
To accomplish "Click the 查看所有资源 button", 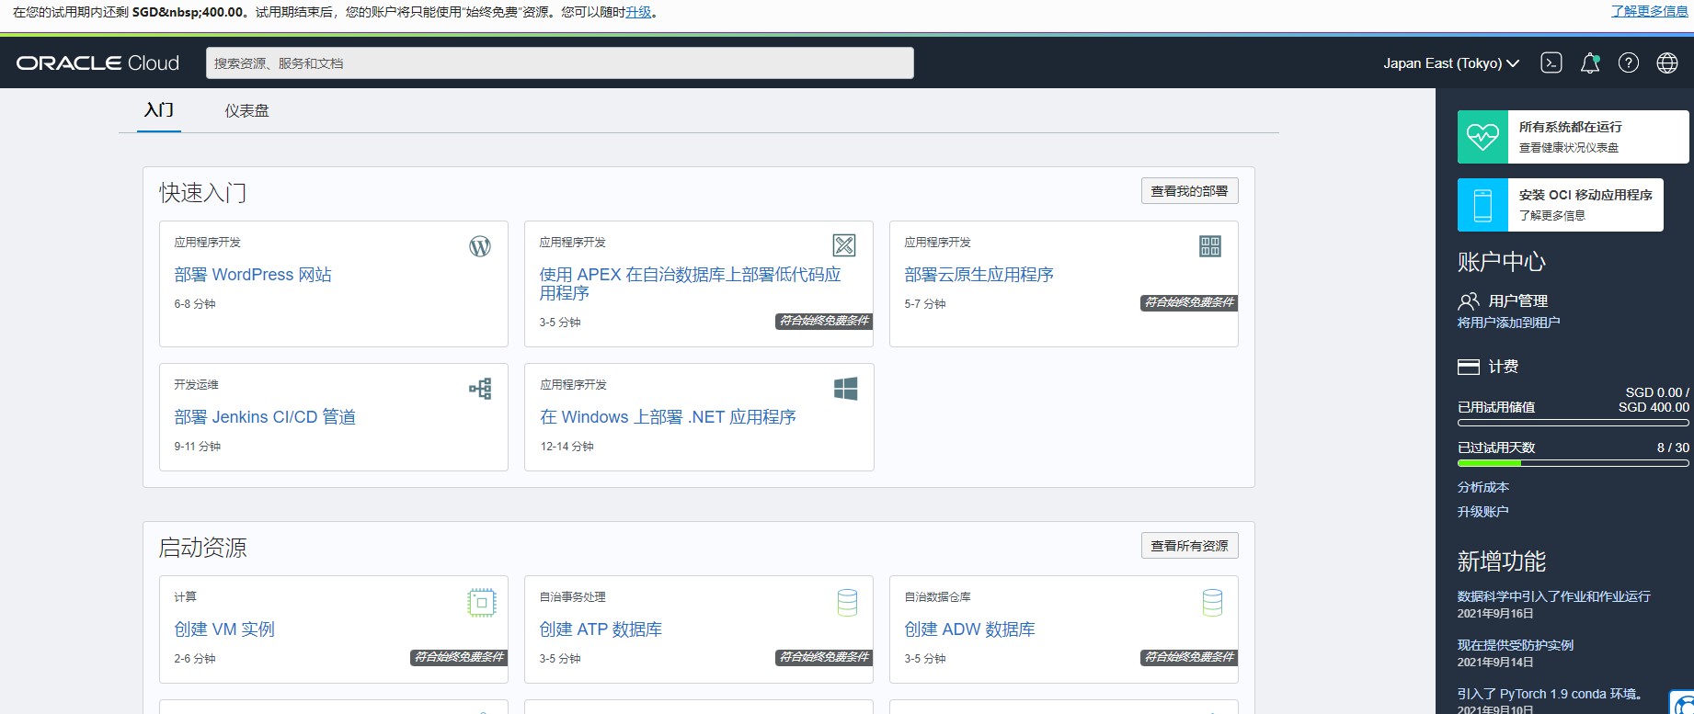I will (x=1190, y=546).
